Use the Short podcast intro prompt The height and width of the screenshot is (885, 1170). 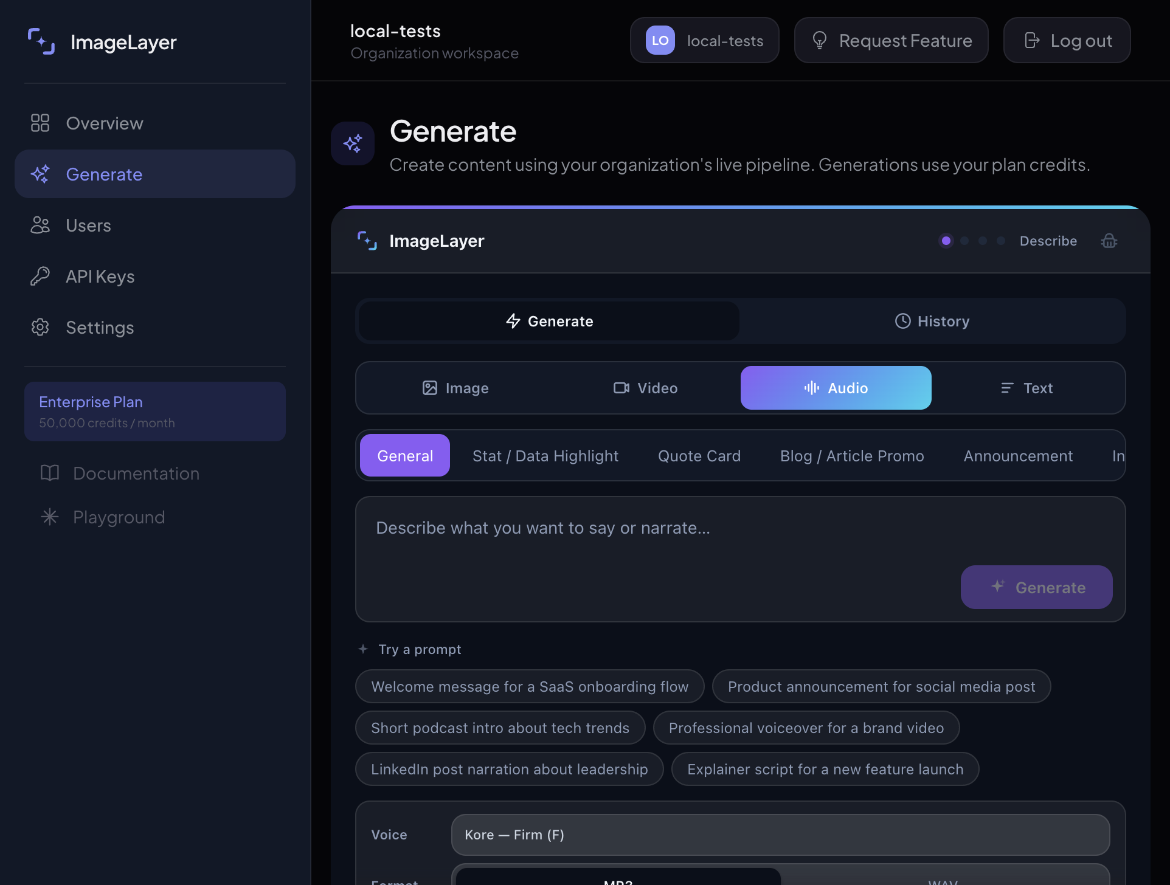coord(500,728)
